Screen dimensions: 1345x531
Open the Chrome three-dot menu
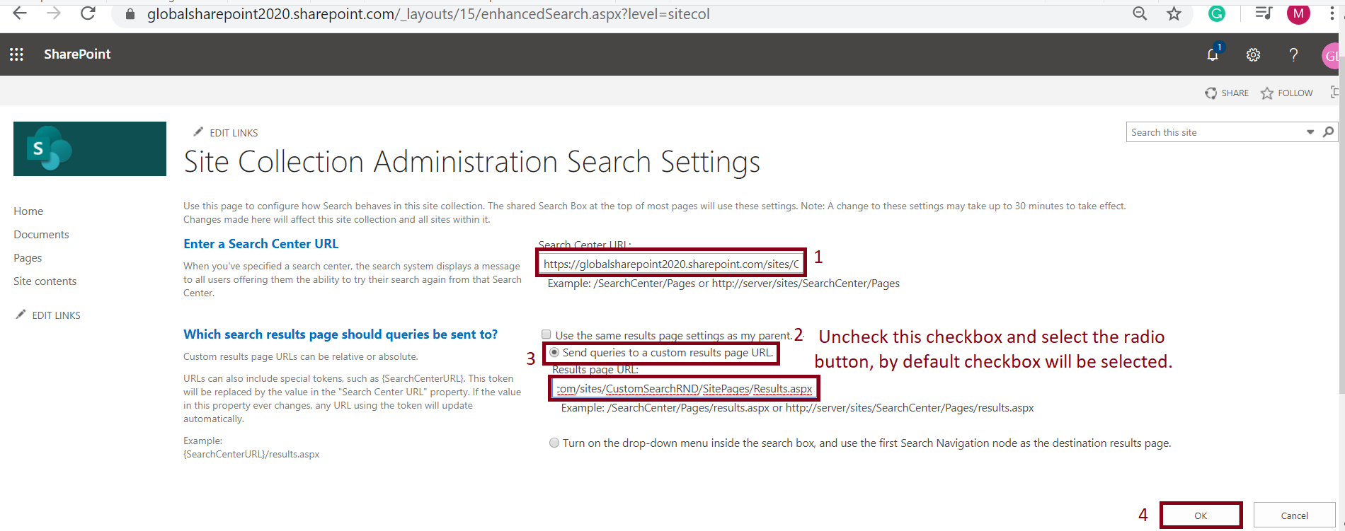point(1333,13)
